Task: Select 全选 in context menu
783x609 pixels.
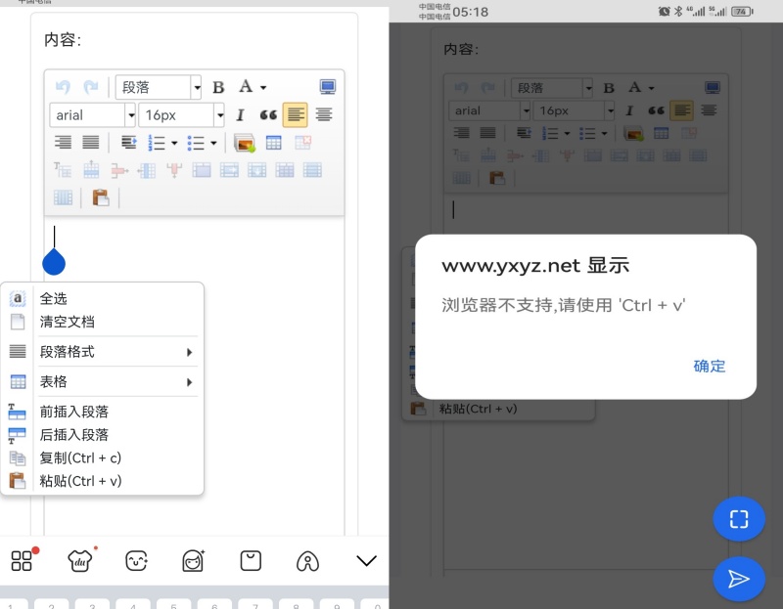Action: [x=54, y=299]
